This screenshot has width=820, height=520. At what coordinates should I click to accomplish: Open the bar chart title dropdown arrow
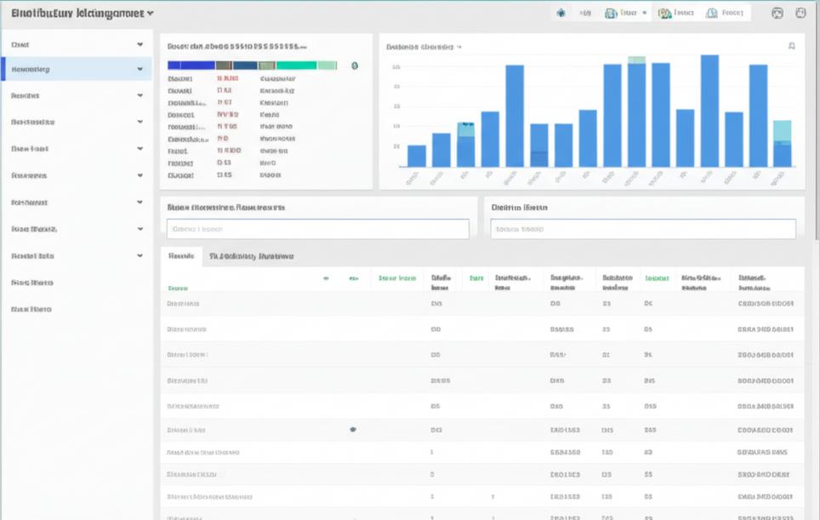point(459,48)
